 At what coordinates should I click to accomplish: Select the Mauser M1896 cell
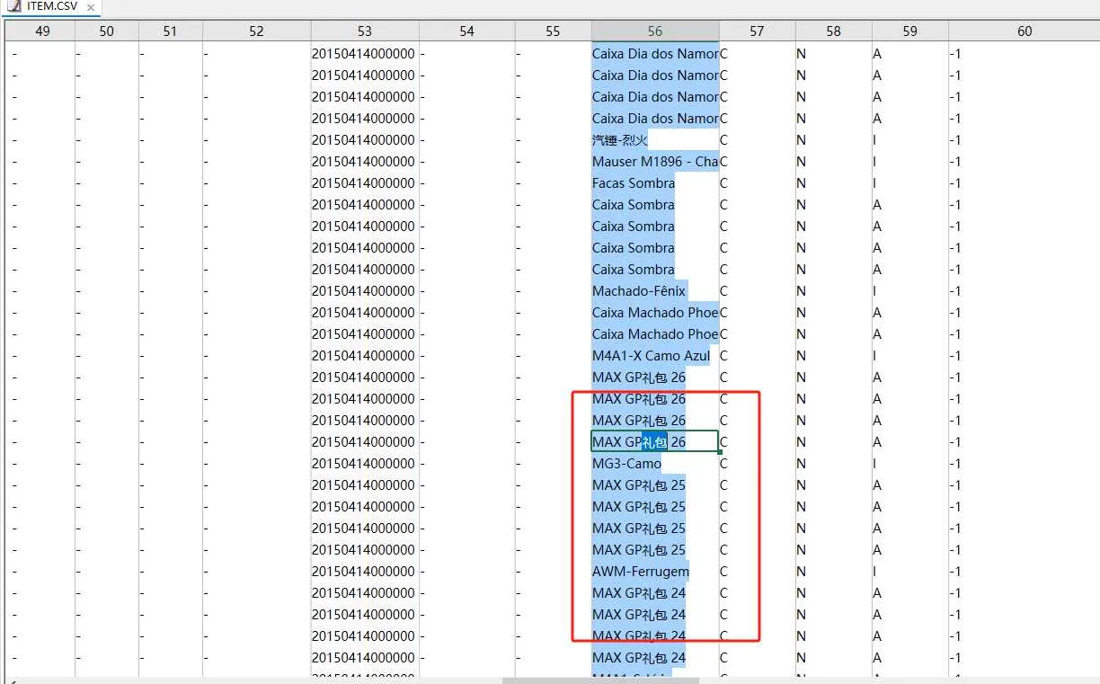coord(654,162)
